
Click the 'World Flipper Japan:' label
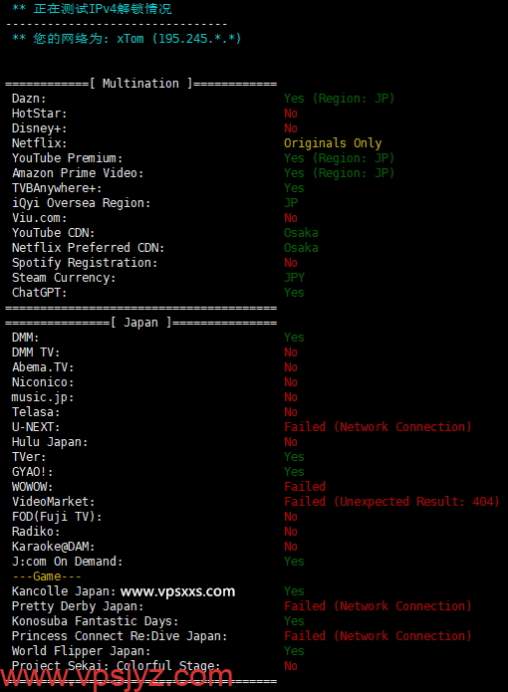(x=82, y=651)
